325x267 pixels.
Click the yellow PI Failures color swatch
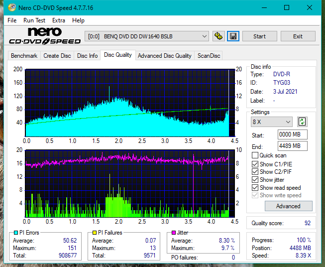coord(95,233)
